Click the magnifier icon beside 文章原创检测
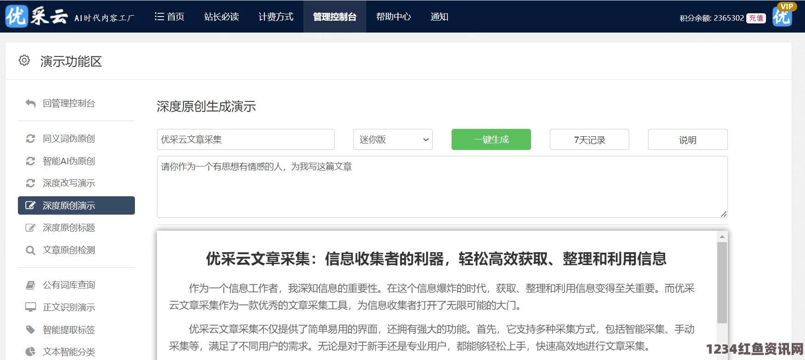This screenshot has width=805, height=360. coord(30,250)
